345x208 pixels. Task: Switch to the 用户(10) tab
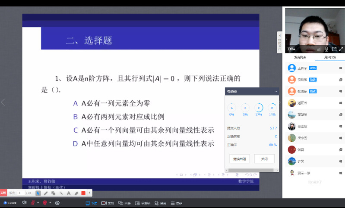[x=329, y=57]
